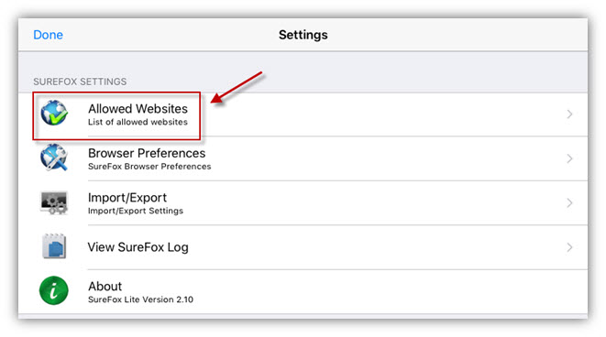
Task: Tap the Browser Preferences globe tools icon
Action: [54, 158]
